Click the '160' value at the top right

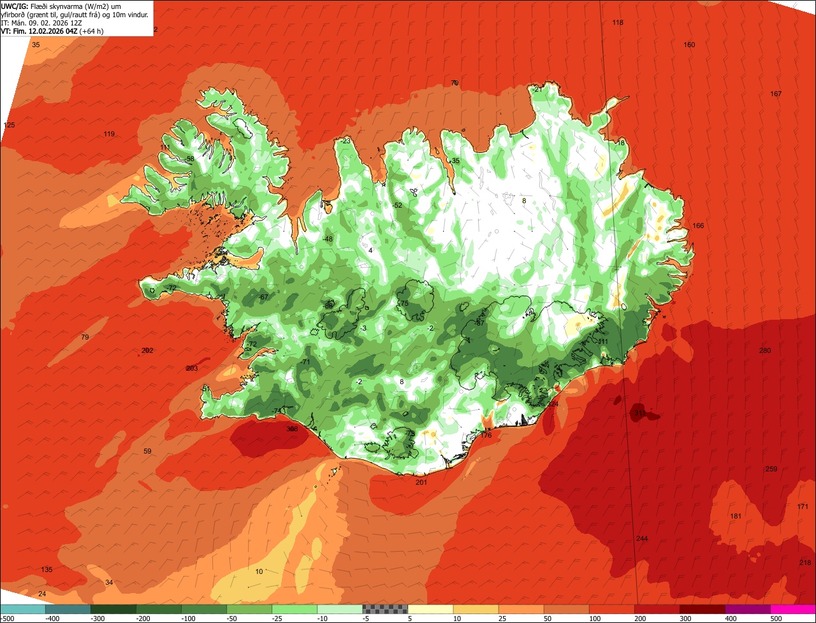click(x=689, y=45)
